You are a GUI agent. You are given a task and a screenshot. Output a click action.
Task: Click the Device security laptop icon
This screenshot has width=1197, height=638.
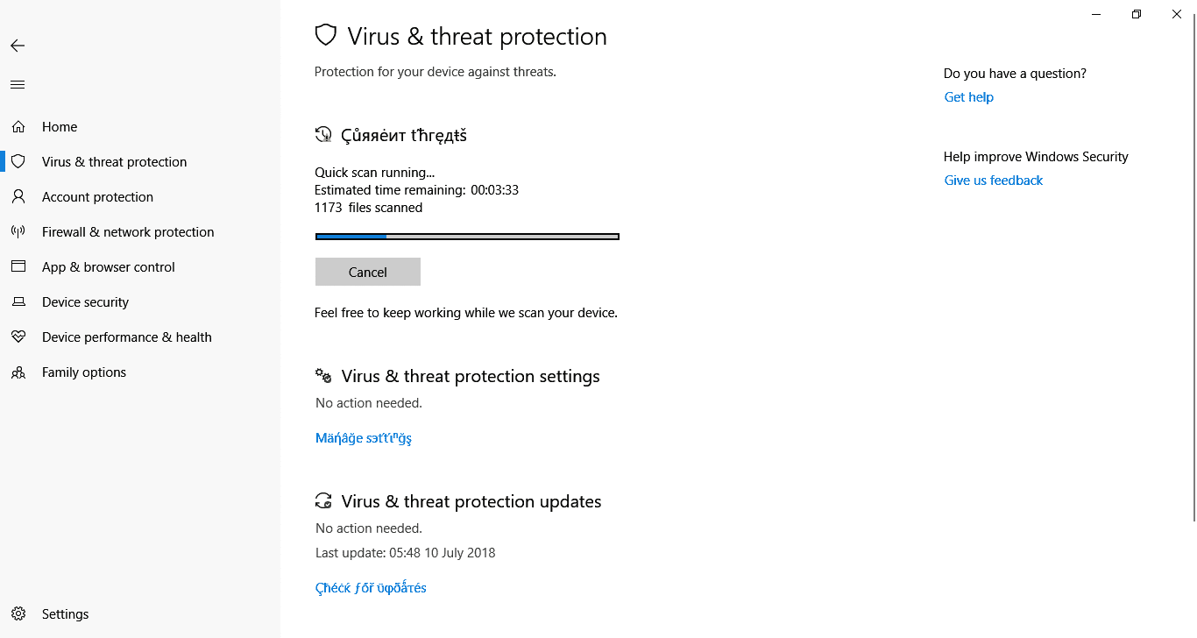(x=18, y=302)
